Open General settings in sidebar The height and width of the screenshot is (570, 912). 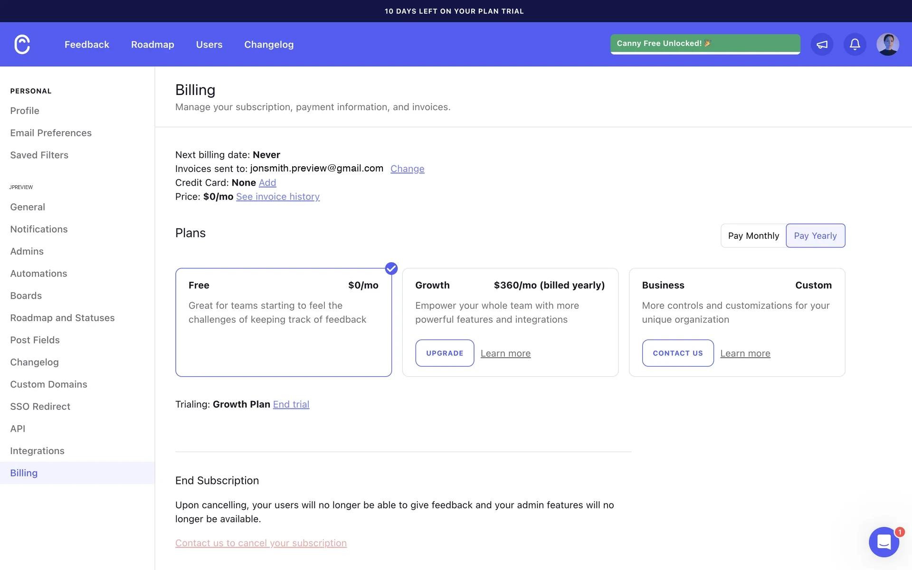[28, 207]
